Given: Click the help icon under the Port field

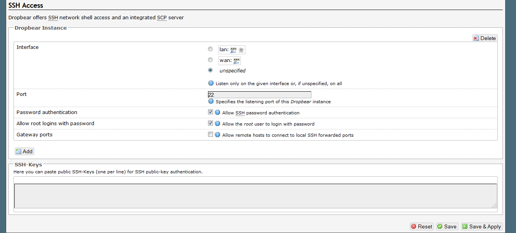Looking at the screenshot, I should [x=211, y=102].
